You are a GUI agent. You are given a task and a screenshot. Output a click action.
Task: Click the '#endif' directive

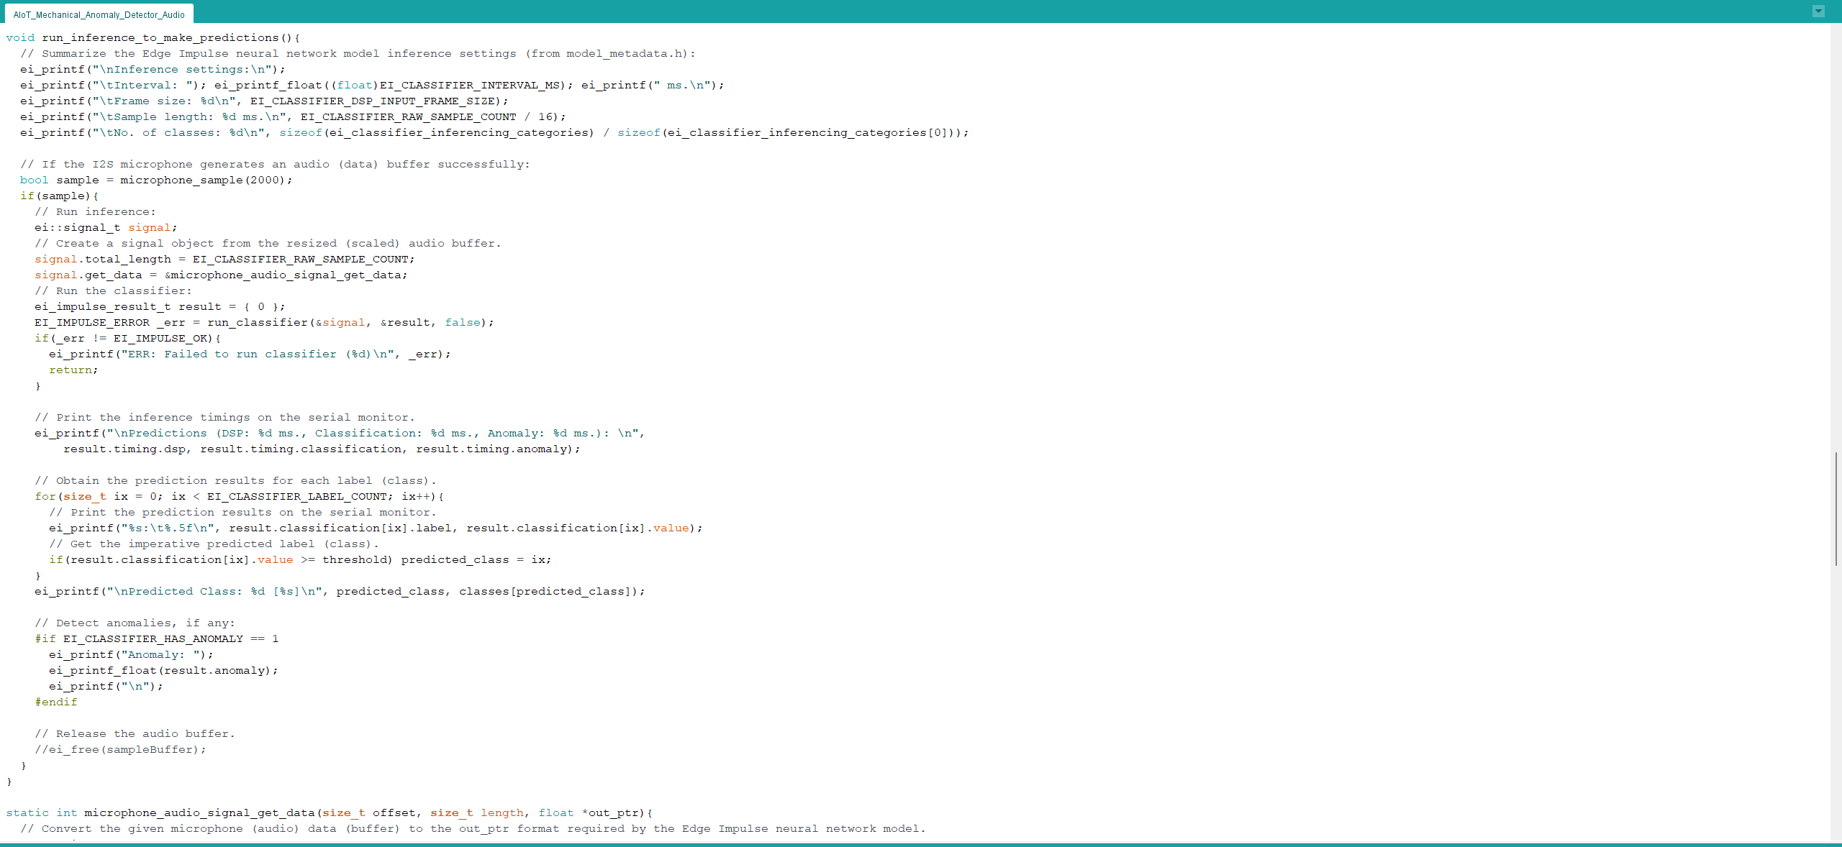[x=56, y=702]
